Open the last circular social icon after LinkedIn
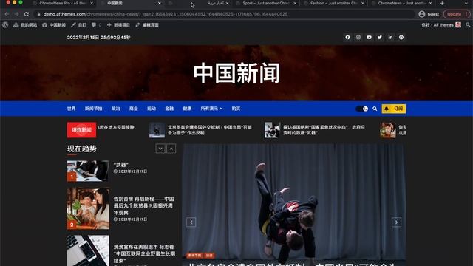The image size is (473, 266). (401, 38)
